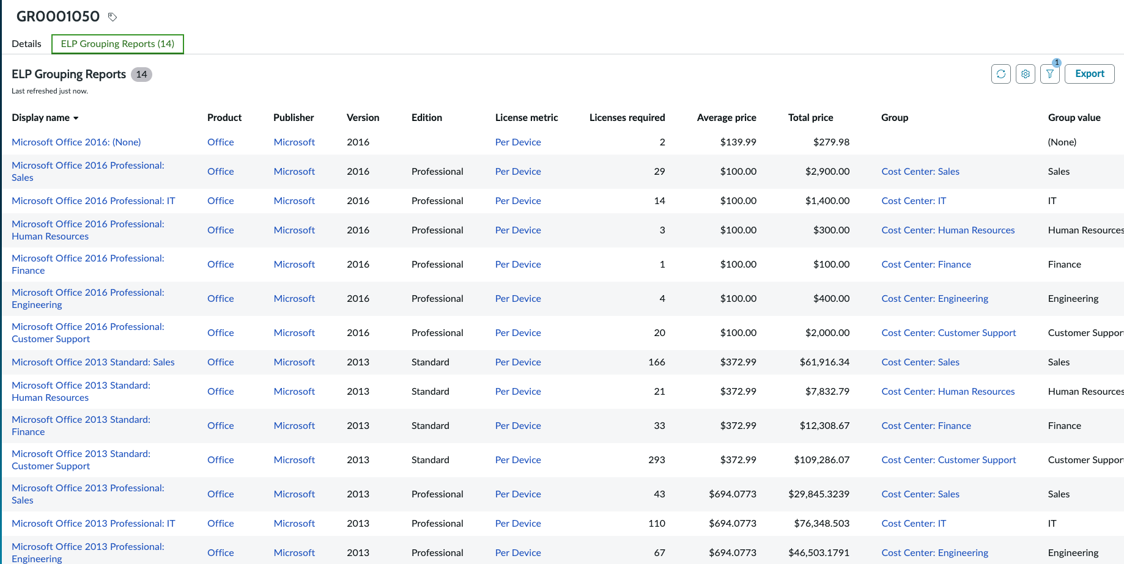
Task: Open Microsoft Office 2016 Professional: Human Resources
Action: coord(88,230)
